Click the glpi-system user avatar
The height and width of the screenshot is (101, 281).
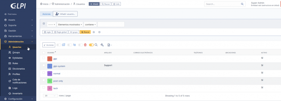[50, 66]
